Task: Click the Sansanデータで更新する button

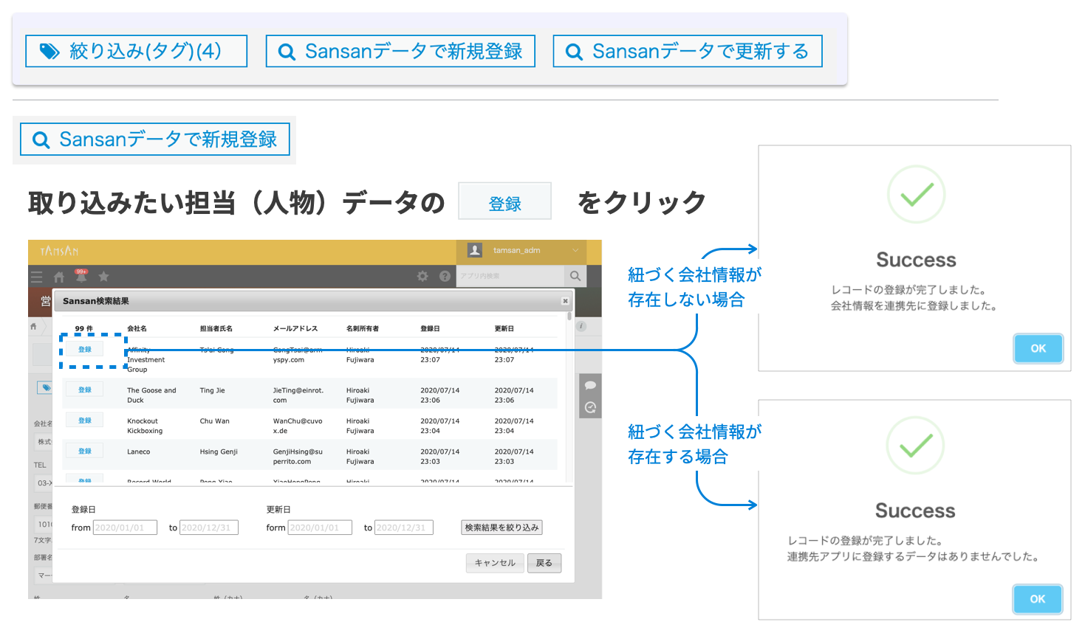Action: pos(687,51)
